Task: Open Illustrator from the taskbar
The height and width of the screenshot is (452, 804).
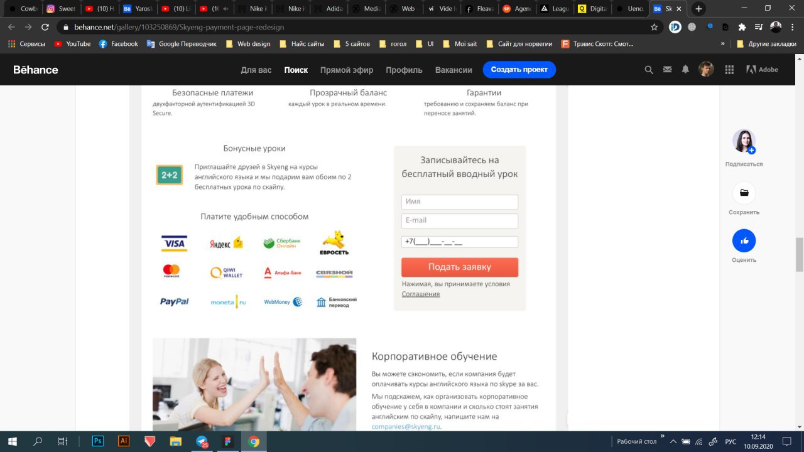Action: (124, 441)
